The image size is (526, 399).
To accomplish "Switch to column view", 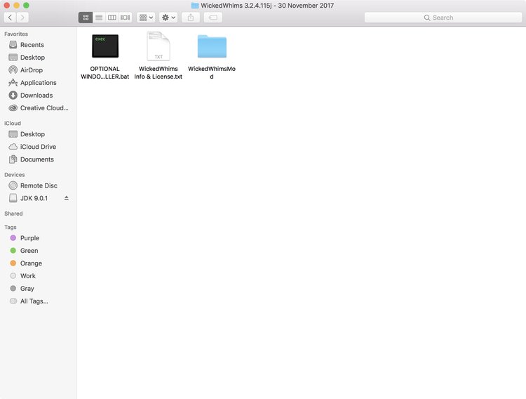I will [x=112, y=18].
